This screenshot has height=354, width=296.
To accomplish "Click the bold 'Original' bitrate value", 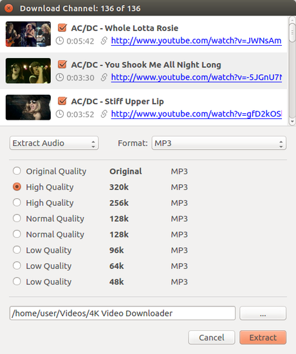I will [125, 171].
